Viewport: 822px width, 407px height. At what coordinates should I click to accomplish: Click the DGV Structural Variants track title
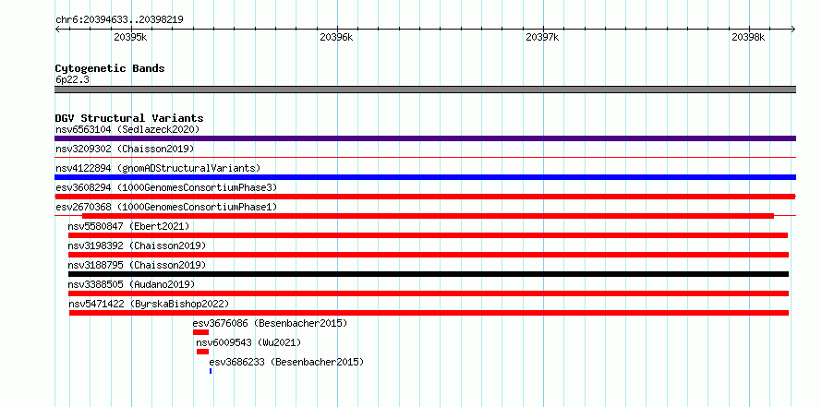(129, 118)
